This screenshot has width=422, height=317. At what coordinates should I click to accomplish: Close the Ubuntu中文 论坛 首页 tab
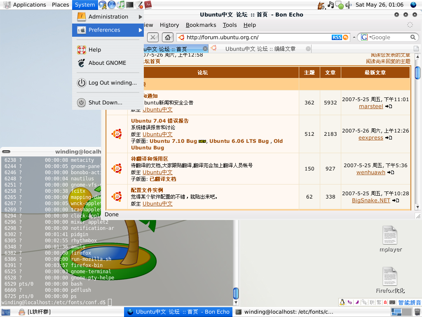point(205,49)
